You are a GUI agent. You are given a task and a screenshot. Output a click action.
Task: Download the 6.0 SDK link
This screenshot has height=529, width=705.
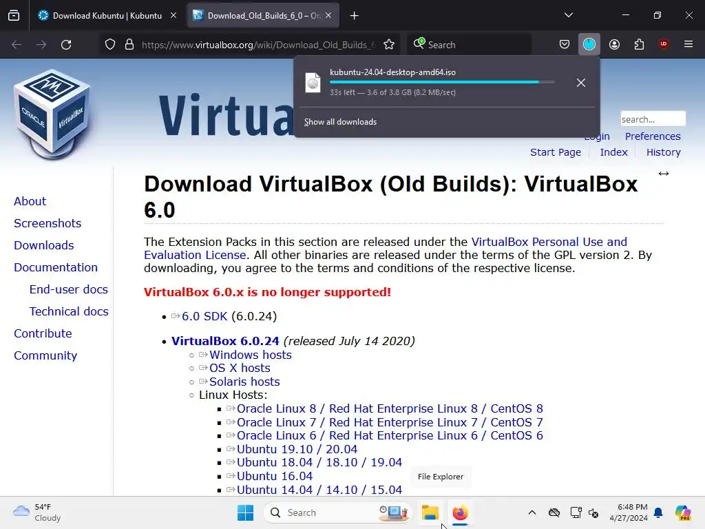click(204, 317)
